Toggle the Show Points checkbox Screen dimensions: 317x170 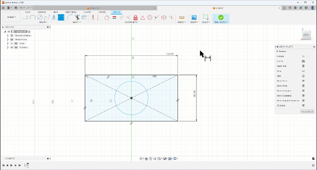coord(303,86)
